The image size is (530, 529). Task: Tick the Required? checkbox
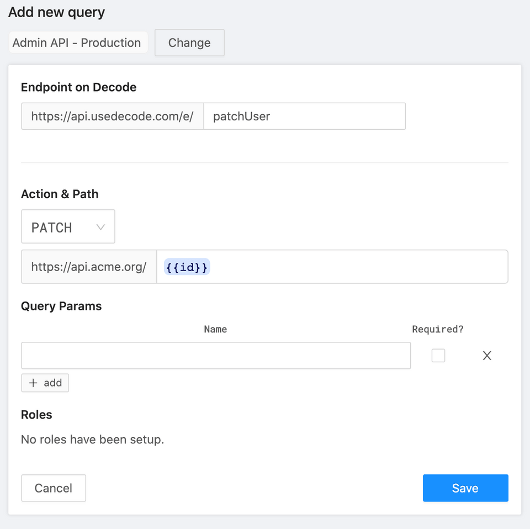pos(438,356)
